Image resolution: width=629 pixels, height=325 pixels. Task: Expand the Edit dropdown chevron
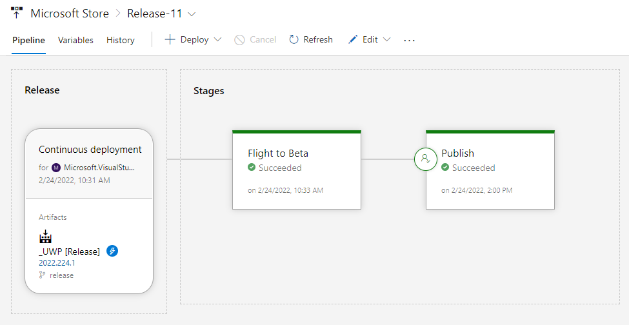(387, 40)
